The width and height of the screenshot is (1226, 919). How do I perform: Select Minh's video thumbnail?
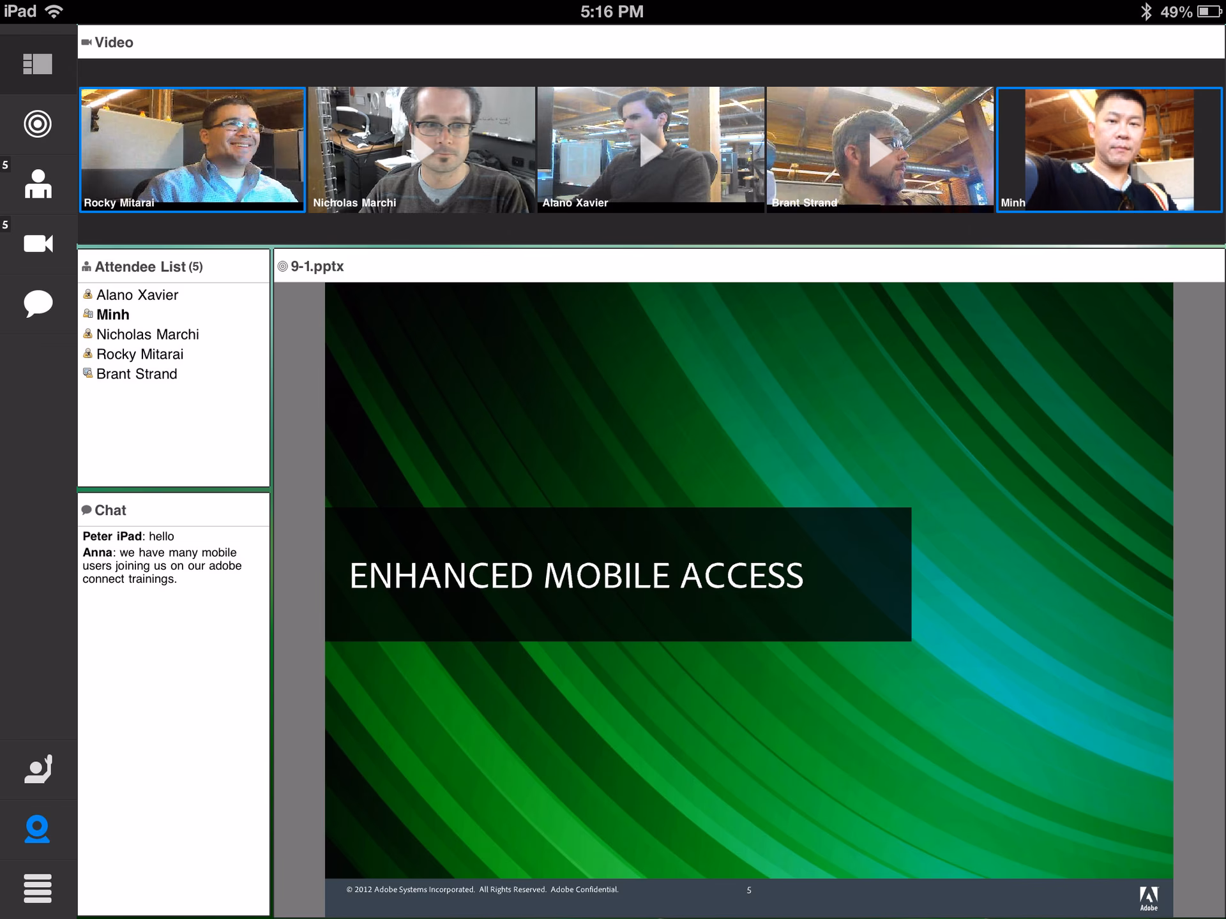tap(1109, 149)
